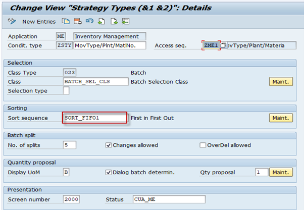This screenshot has width=304, height=210.
Task: Click Maint. button next to Qty proposal
Action: coord(281,172)
